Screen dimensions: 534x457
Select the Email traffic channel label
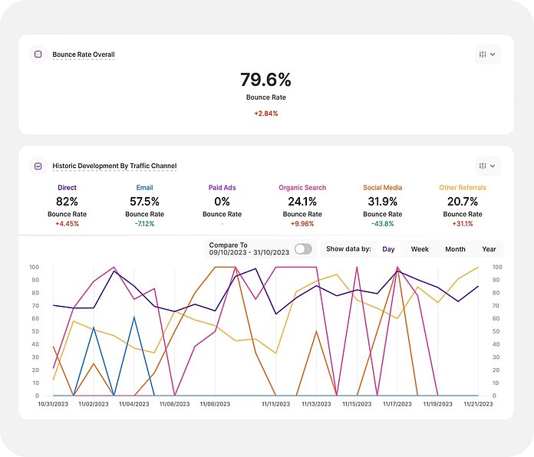pos(145,187)
